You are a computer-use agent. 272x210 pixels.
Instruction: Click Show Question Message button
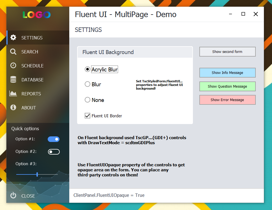(227, 86)
